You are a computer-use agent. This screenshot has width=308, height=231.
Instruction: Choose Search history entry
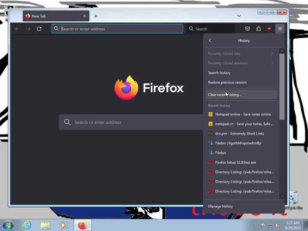point(241,73)
